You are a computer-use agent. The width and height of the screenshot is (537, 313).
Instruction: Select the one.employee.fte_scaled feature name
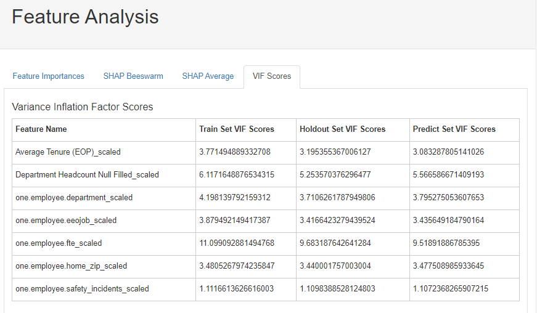click(59, 243)
